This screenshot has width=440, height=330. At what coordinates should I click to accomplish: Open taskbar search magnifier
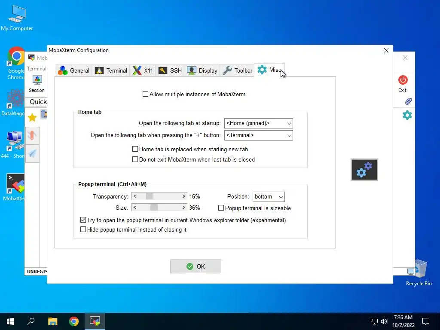click(x=31, y=321)
